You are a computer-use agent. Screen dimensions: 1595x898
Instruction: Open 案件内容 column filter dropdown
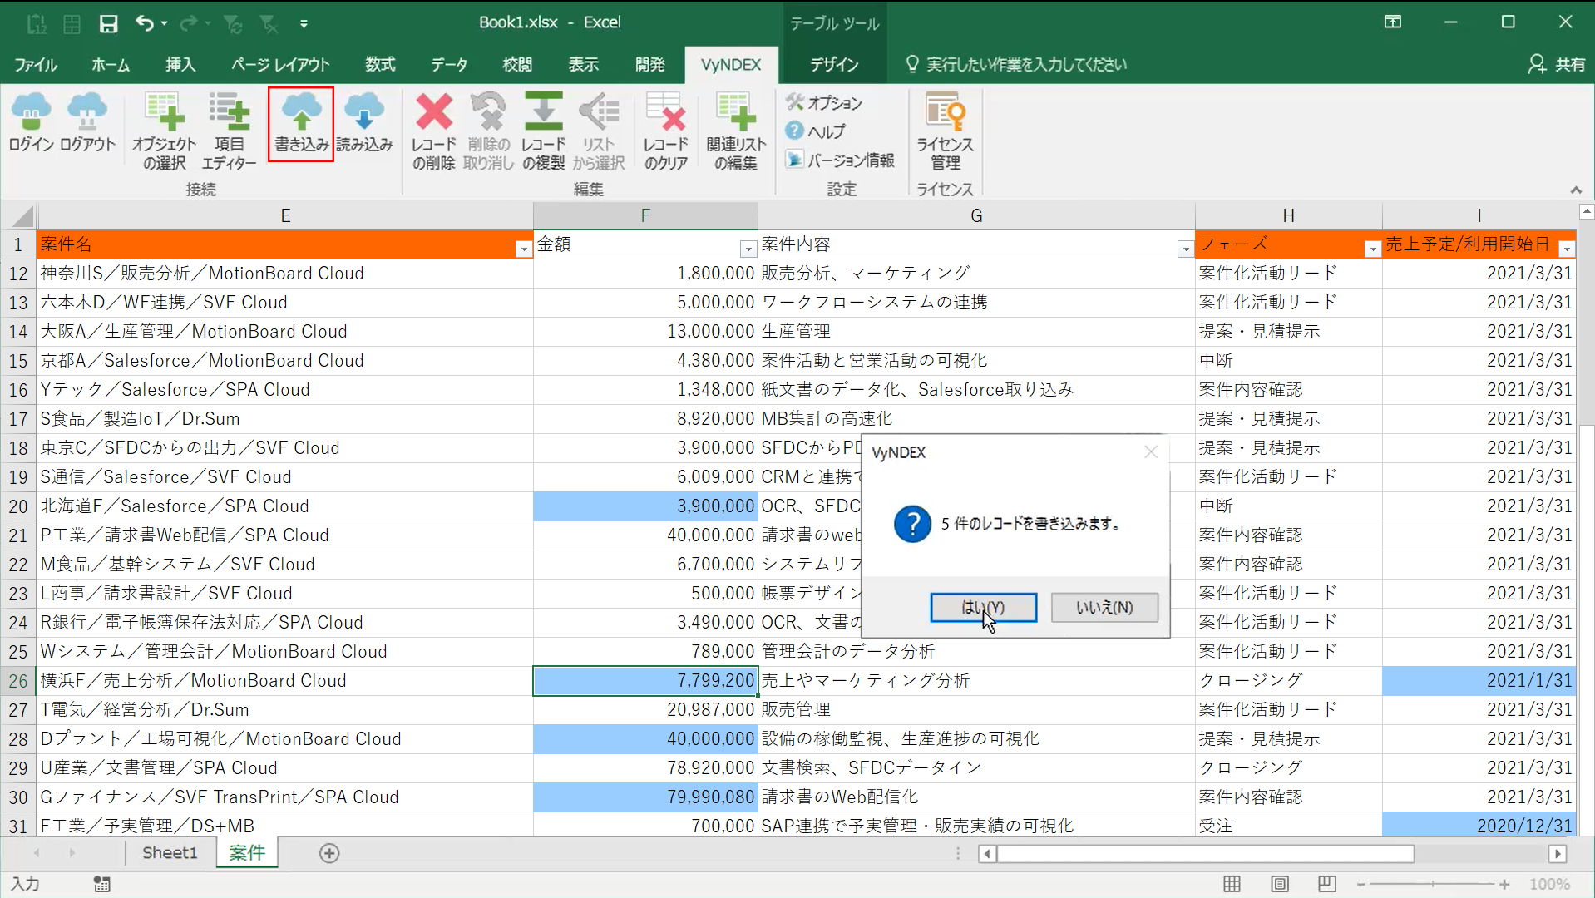pyautogui.click(x=1185, y=249)
